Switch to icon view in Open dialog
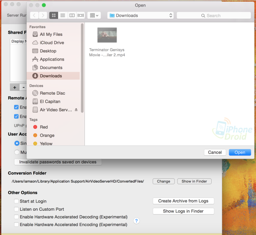The height and width of the screenshot is (235, 256). 54,15
